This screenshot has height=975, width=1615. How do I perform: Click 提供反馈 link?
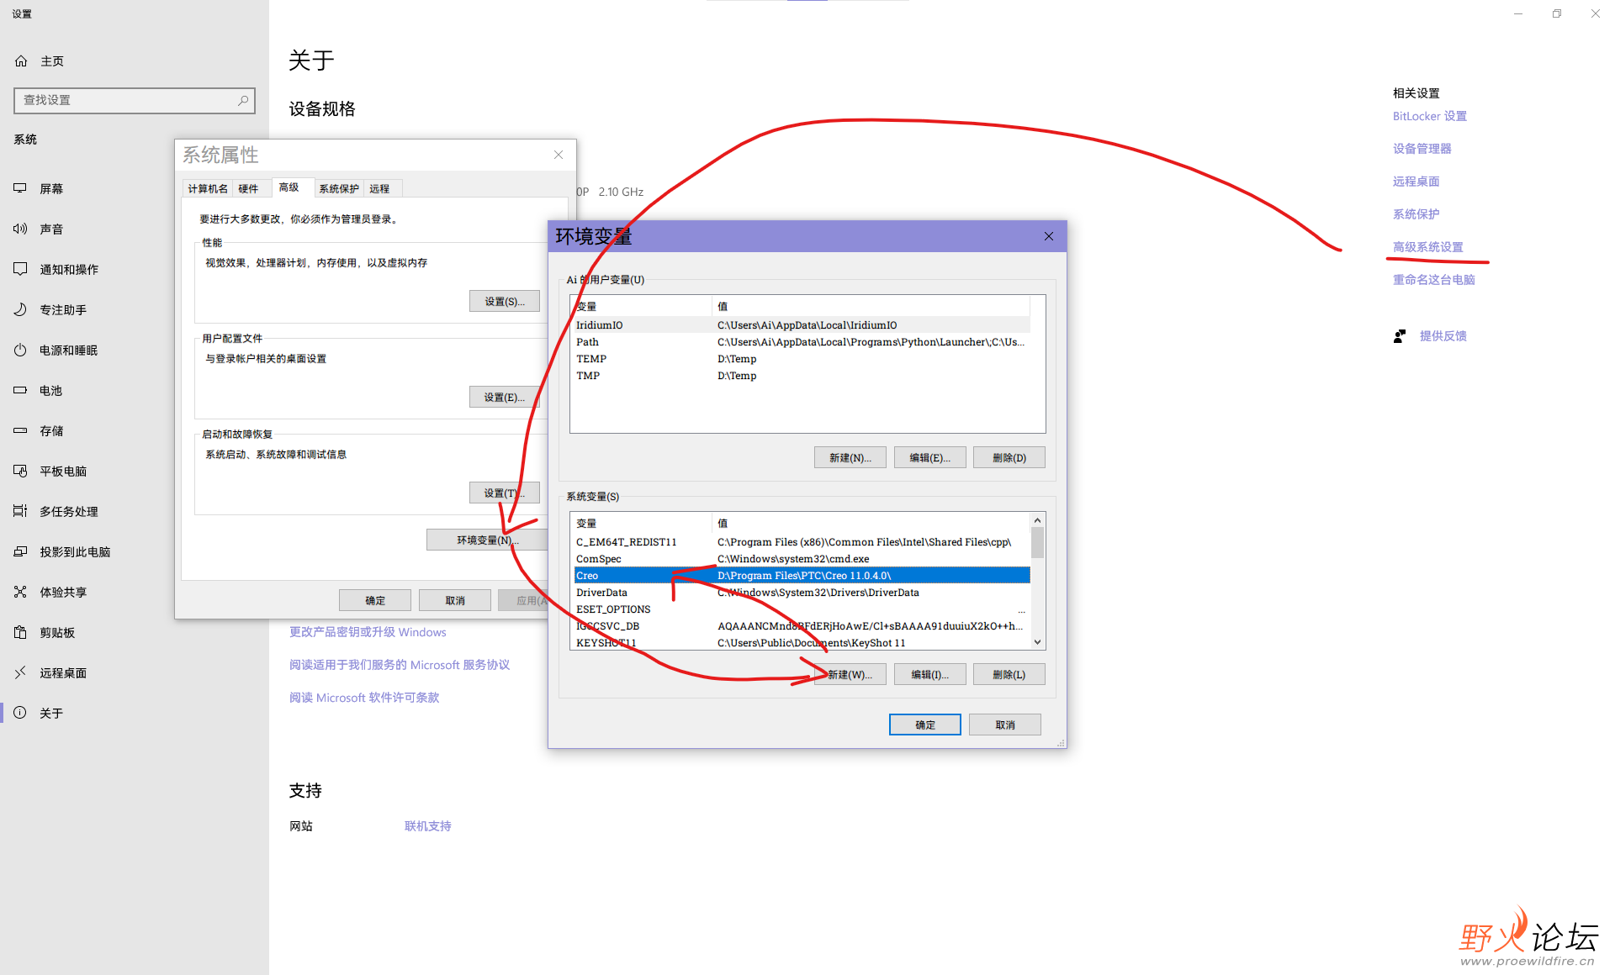[x=1443, y=335]
